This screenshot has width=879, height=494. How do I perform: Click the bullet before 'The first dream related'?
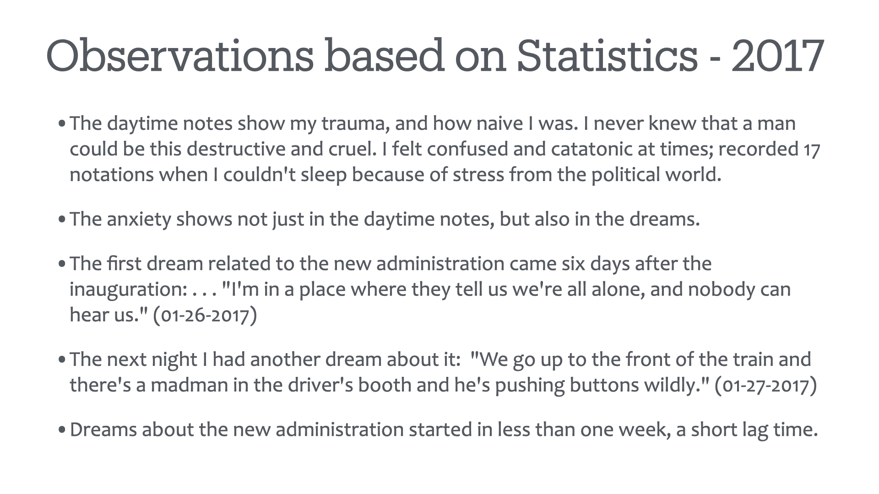[62, 265]
